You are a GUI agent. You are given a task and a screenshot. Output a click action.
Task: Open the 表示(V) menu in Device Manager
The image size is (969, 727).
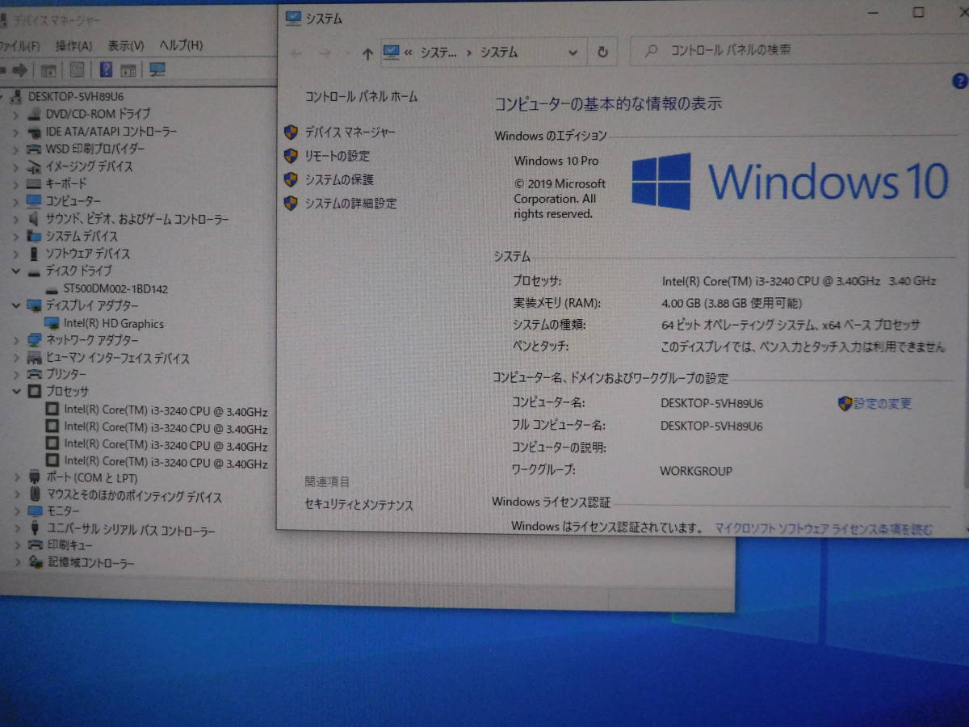pos(125,45)
